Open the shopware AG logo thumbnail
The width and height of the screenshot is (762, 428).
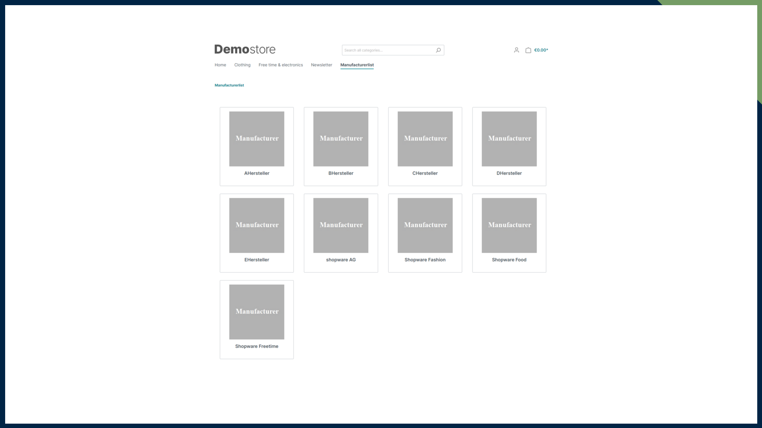(x=341, y=225)
